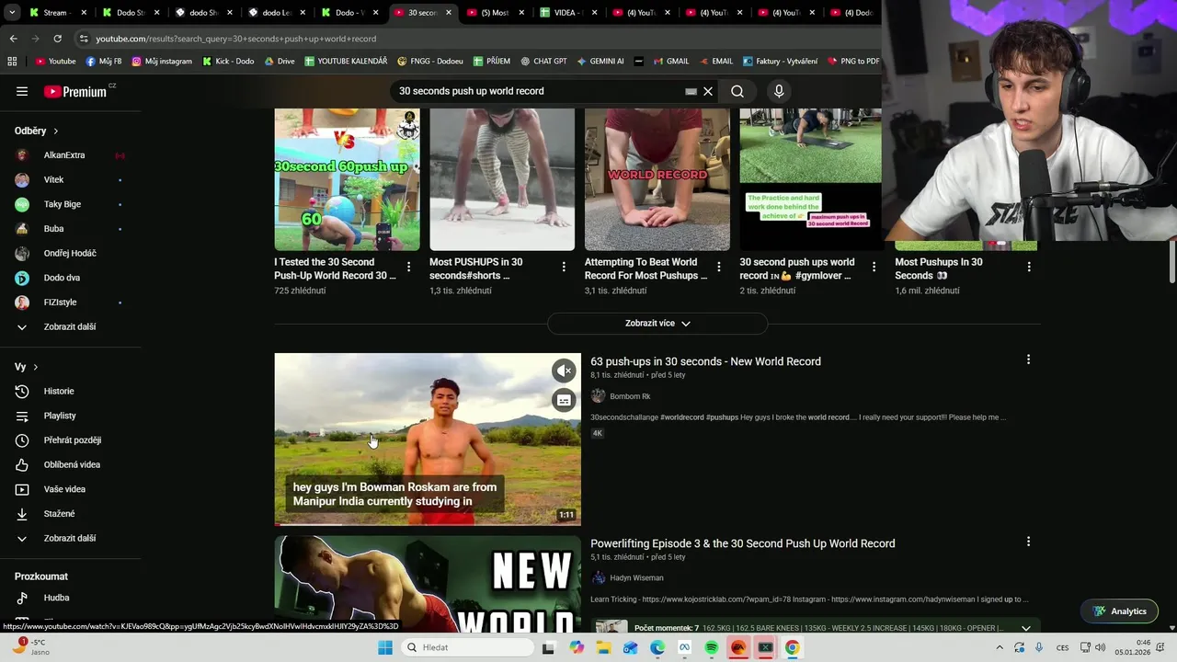The image size is (1177, 662).
Task: Go to YouTube Premium home logo
Action: tap(75, 91)
